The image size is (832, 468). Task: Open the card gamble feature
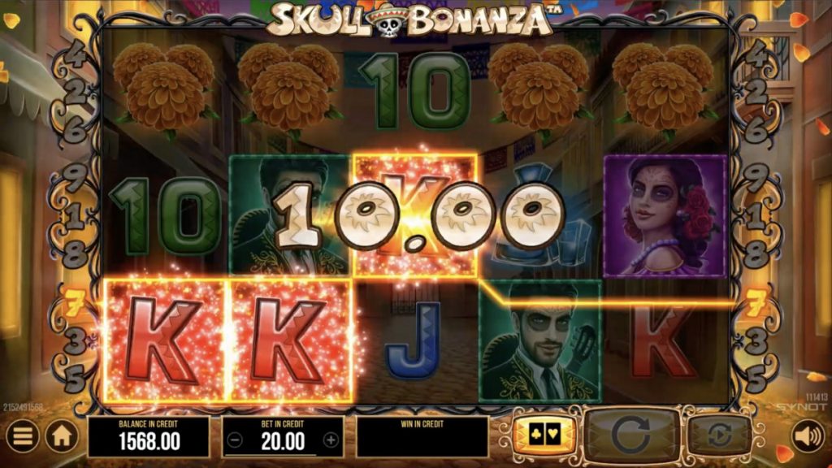[544, 435]
